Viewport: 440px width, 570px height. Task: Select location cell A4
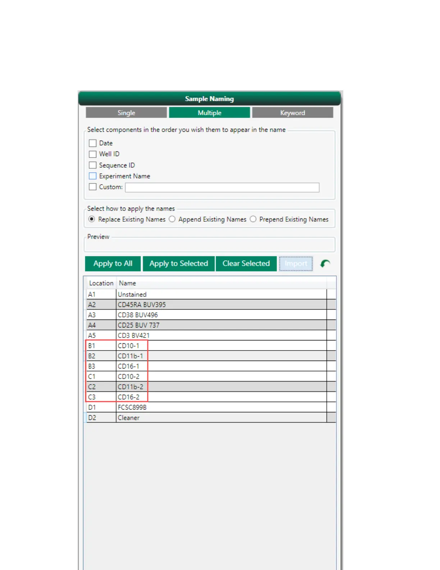click(x=101, y=325)
